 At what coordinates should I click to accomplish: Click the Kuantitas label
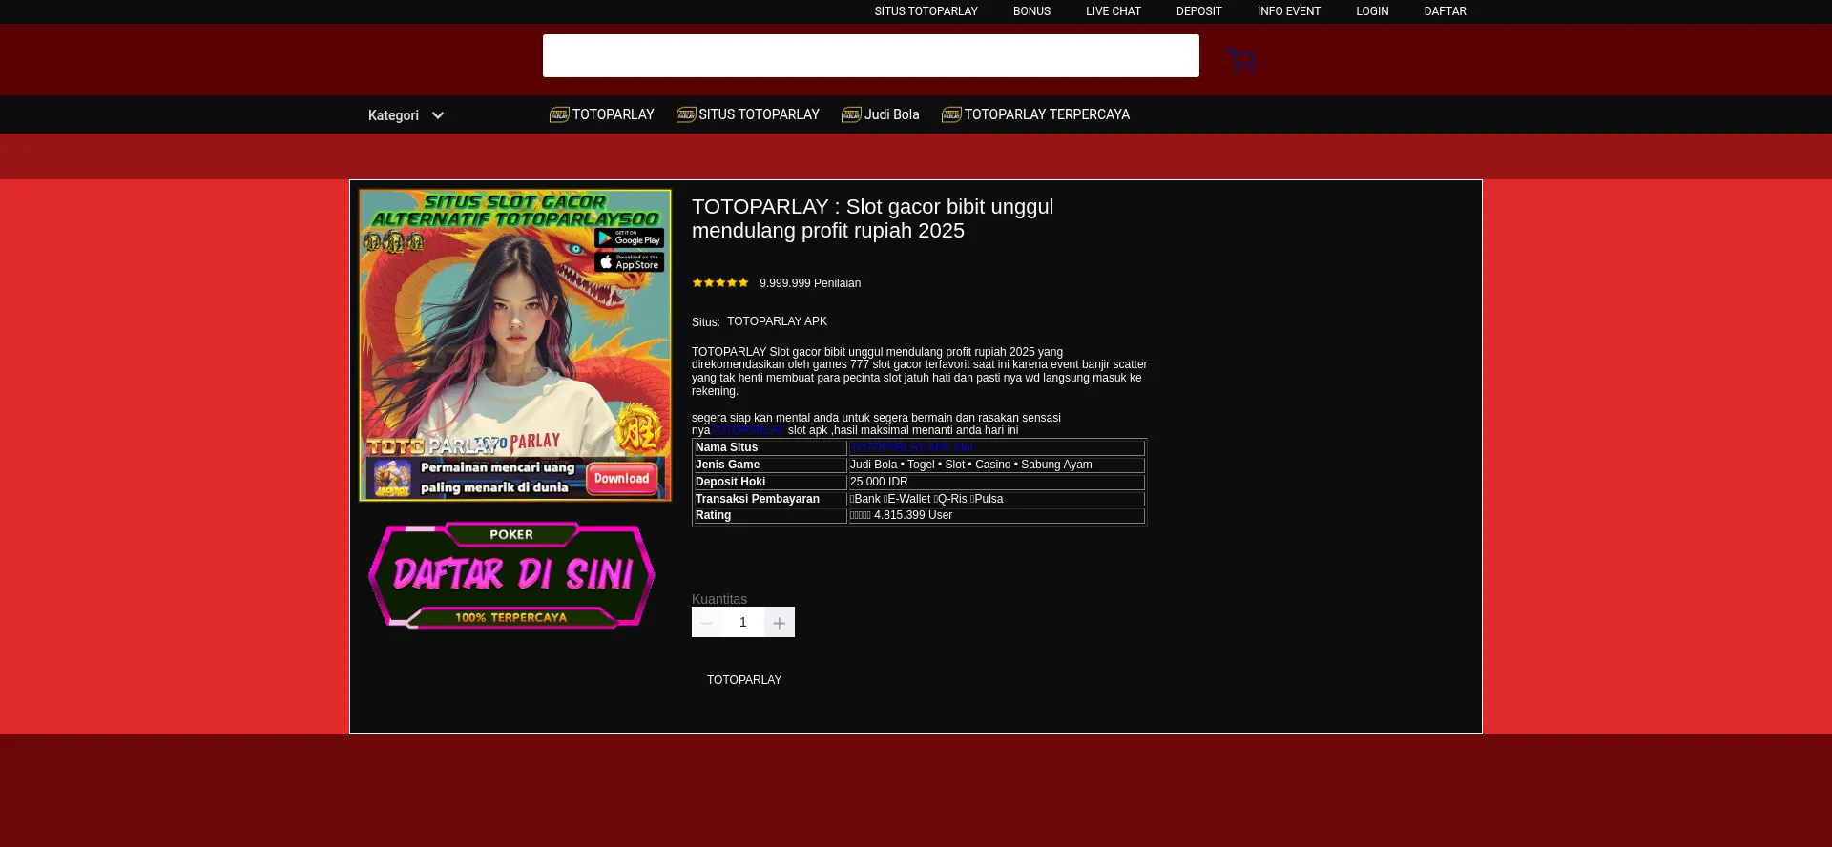(x=719, y=599)
